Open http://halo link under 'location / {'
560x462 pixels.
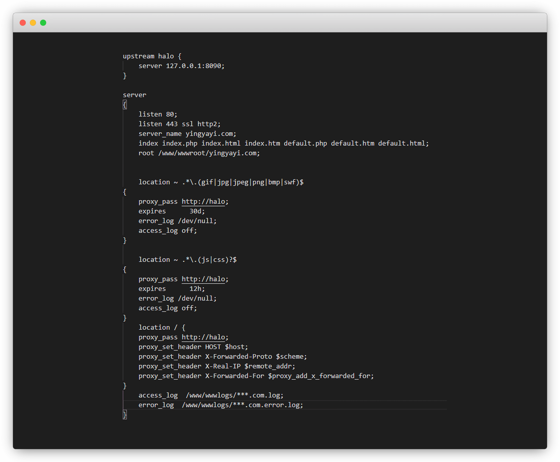(x=203, y=337)
